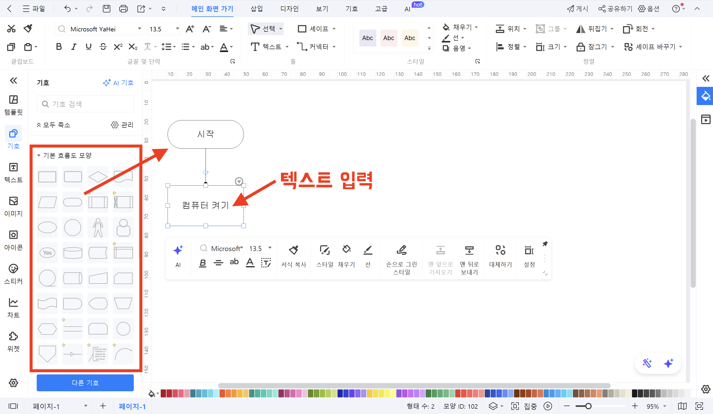Open the 디자인 ribbon tab
This screenshot has height=414, width=713.
pos(289,9)
